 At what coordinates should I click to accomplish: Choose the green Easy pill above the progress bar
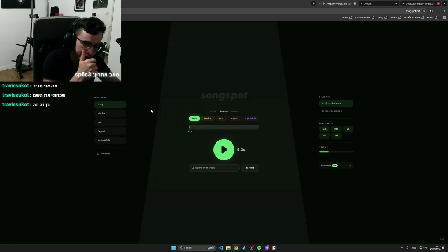click(194, 118)
